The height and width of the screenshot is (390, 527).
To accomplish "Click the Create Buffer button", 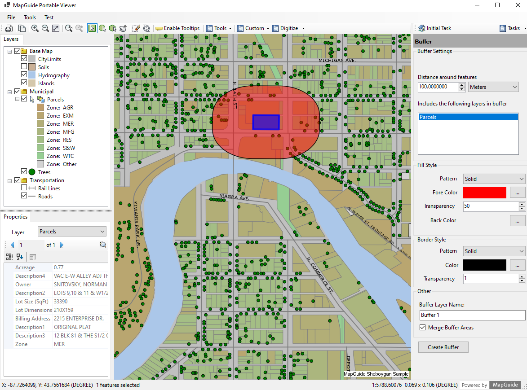I will pos(443,347).
